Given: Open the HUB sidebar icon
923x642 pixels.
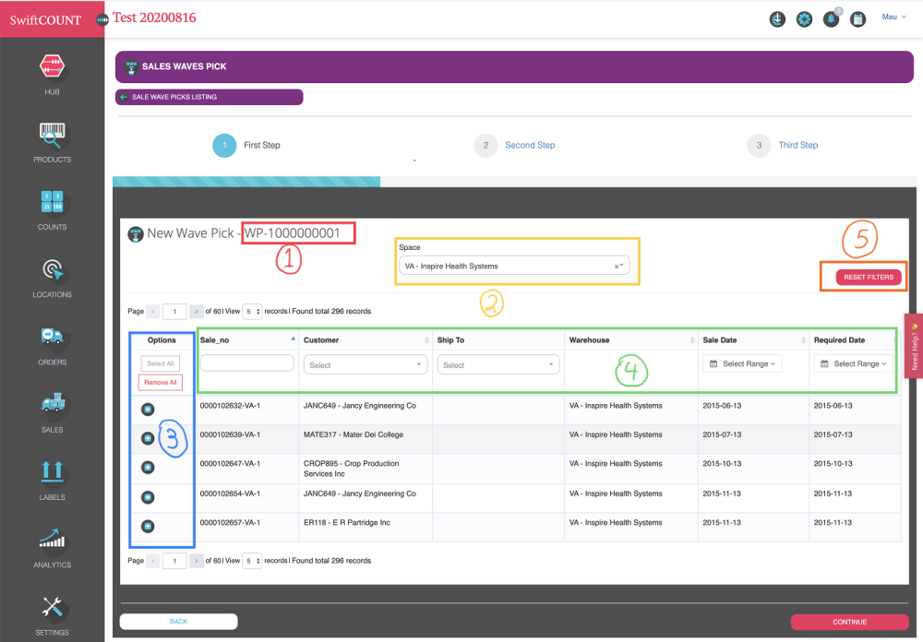Looking at the screenshot, I should 52,65.
